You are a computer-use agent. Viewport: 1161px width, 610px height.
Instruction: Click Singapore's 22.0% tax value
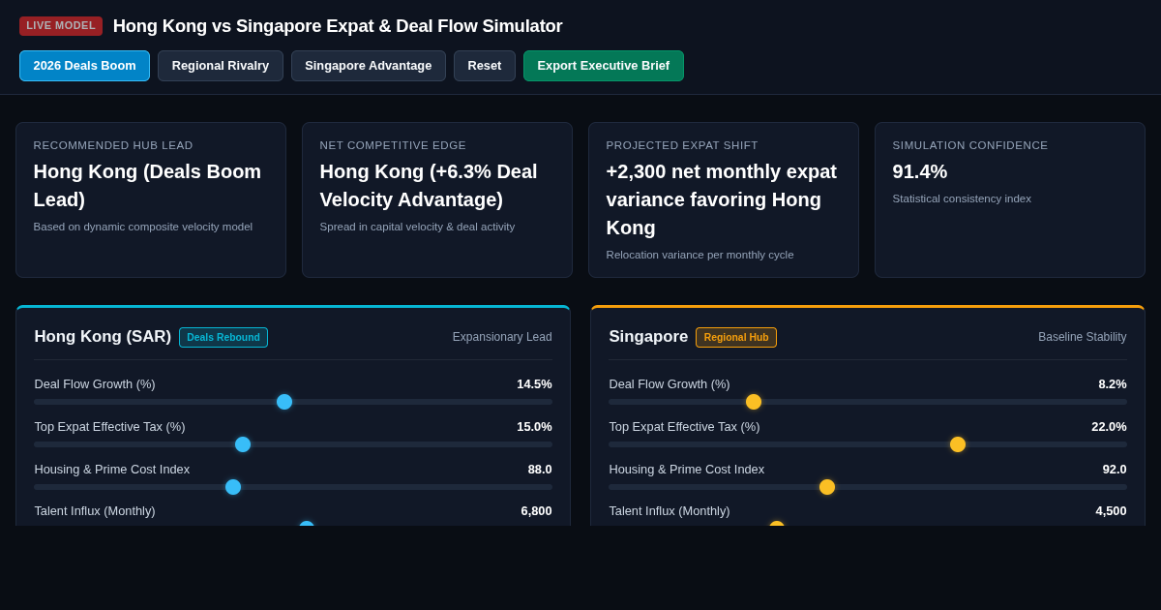click(1109, 427)
